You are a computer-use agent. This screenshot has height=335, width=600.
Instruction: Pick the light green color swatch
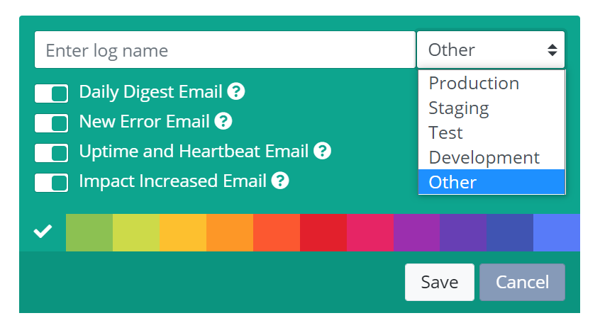click(x=89, y=232)
